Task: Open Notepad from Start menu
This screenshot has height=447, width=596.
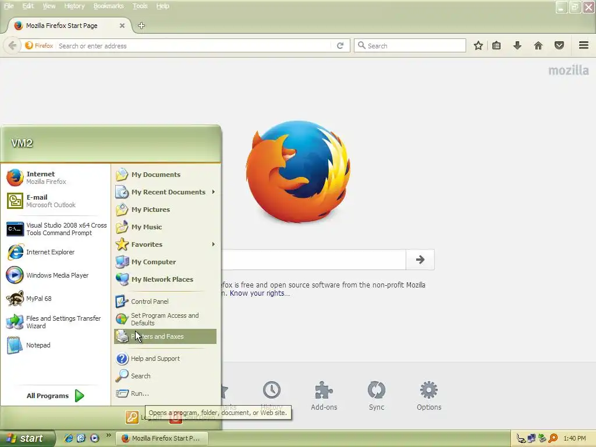Action: pyautogui.click(x=55, y=345)
